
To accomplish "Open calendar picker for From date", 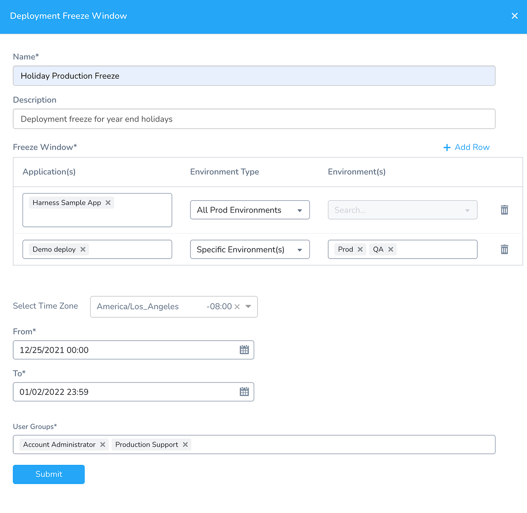I will (244, 350).
